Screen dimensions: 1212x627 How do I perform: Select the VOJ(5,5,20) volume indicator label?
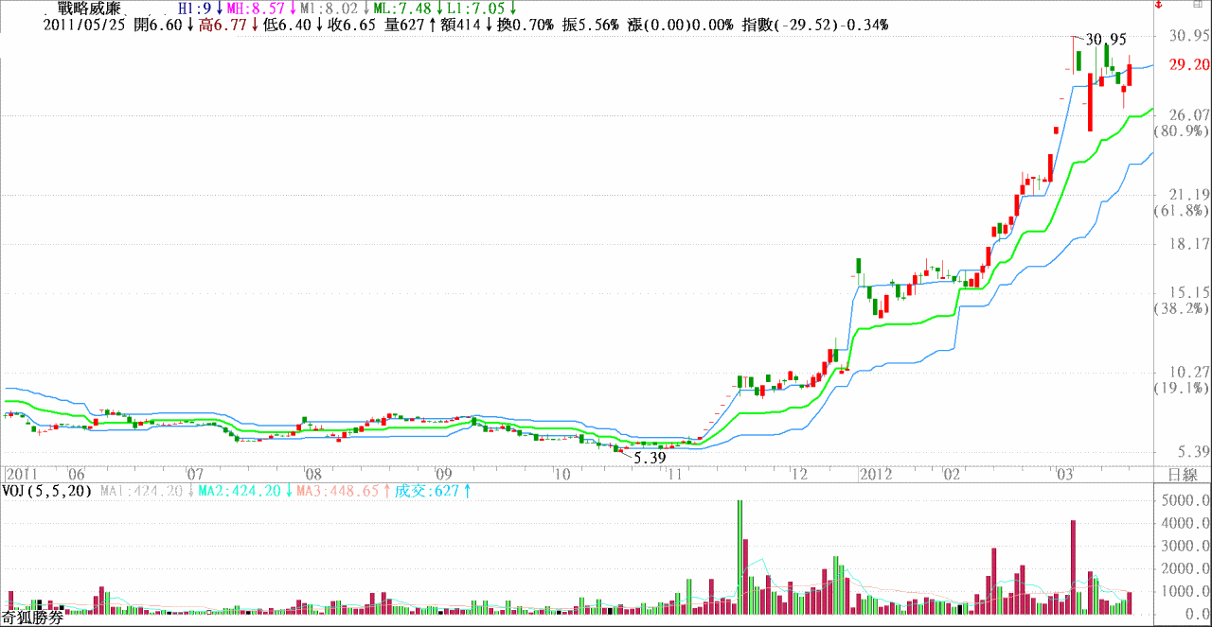click(45, 491)
